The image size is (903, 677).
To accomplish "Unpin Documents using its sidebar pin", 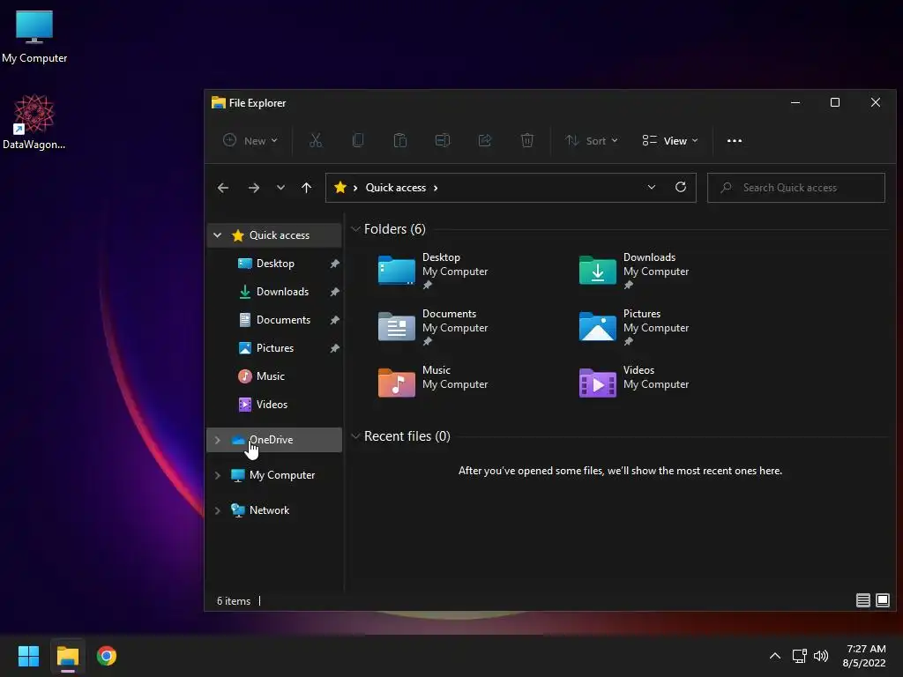I will (x=334, y=319).
